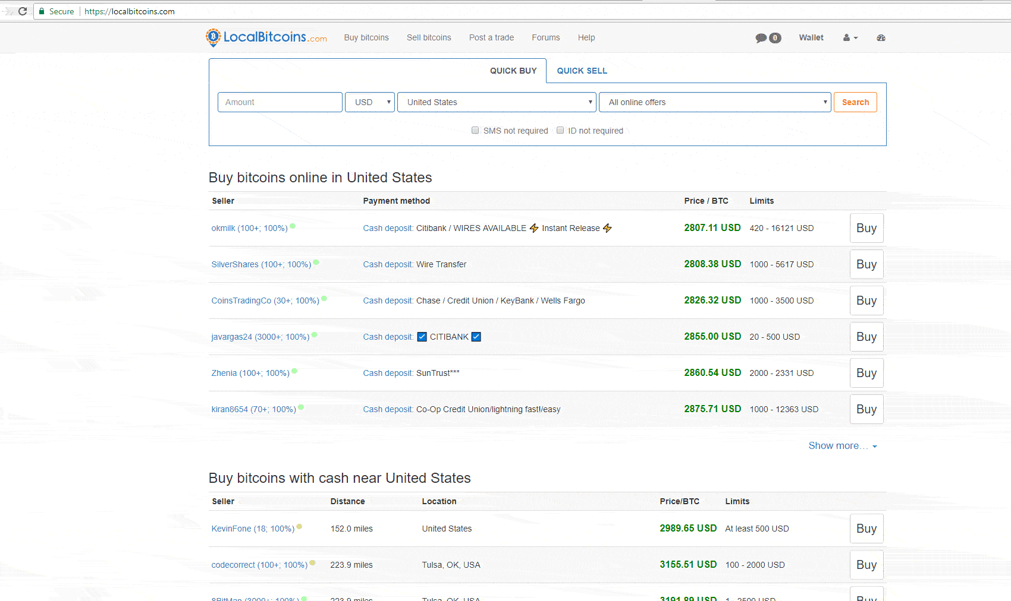This screenshot has height=601, width=1011.
Task: Click Tulsa, OK, USA in codecorrect row
Action: coord(451,565)
